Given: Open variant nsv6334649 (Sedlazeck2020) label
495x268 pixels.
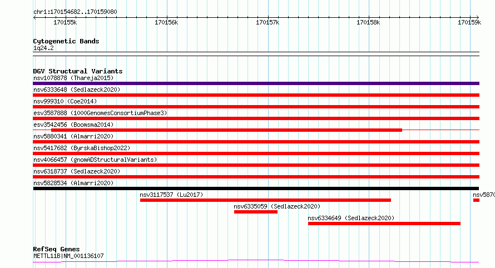Looking at the screenshot, I should click(x=351, y=218).
